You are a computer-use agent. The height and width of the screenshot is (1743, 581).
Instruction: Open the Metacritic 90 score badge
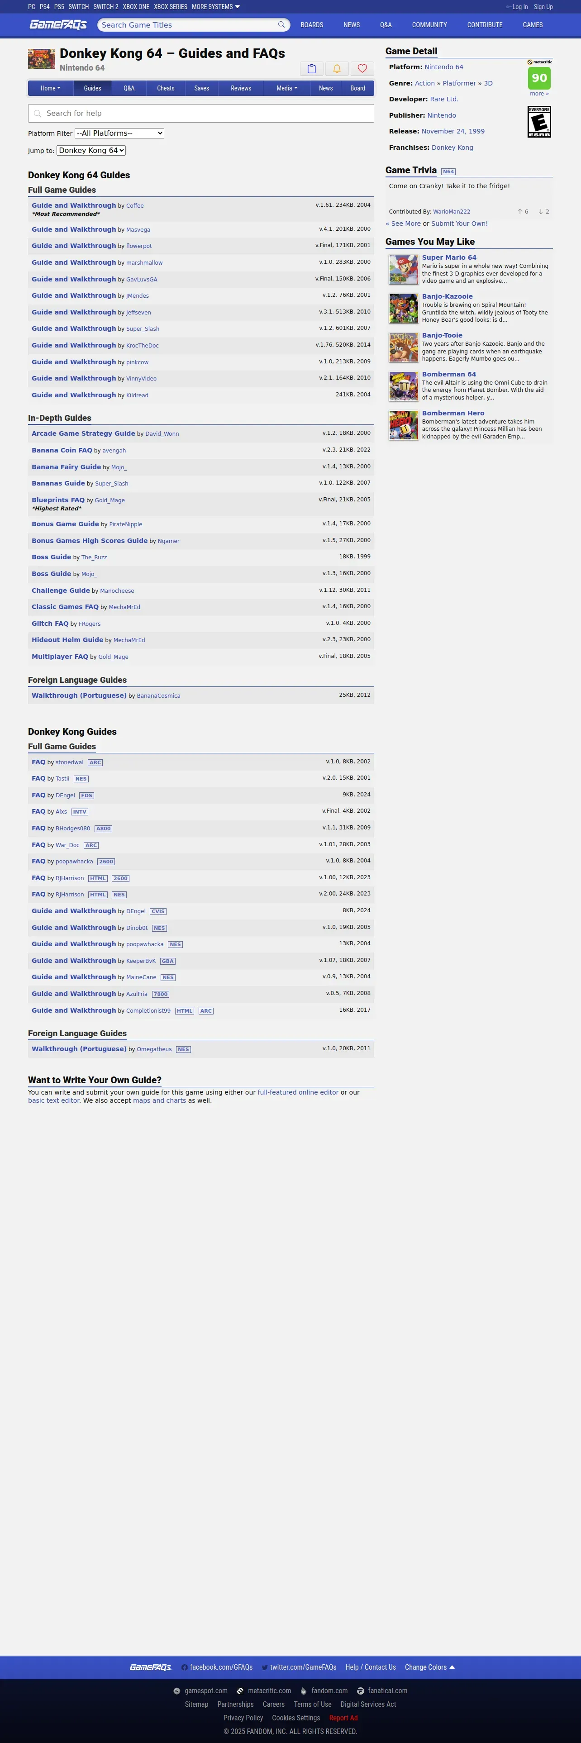coord(539,78)
